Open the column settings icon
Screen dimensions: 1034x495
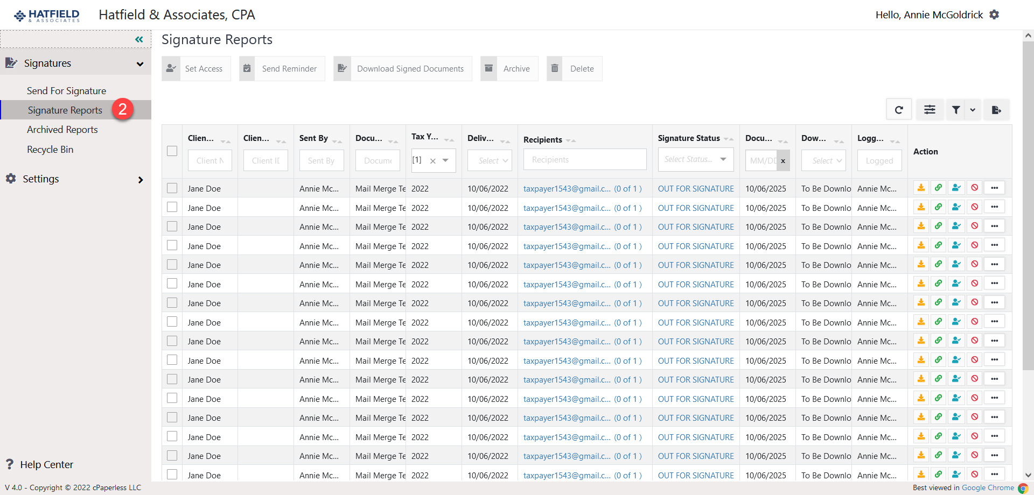point(930,110)
